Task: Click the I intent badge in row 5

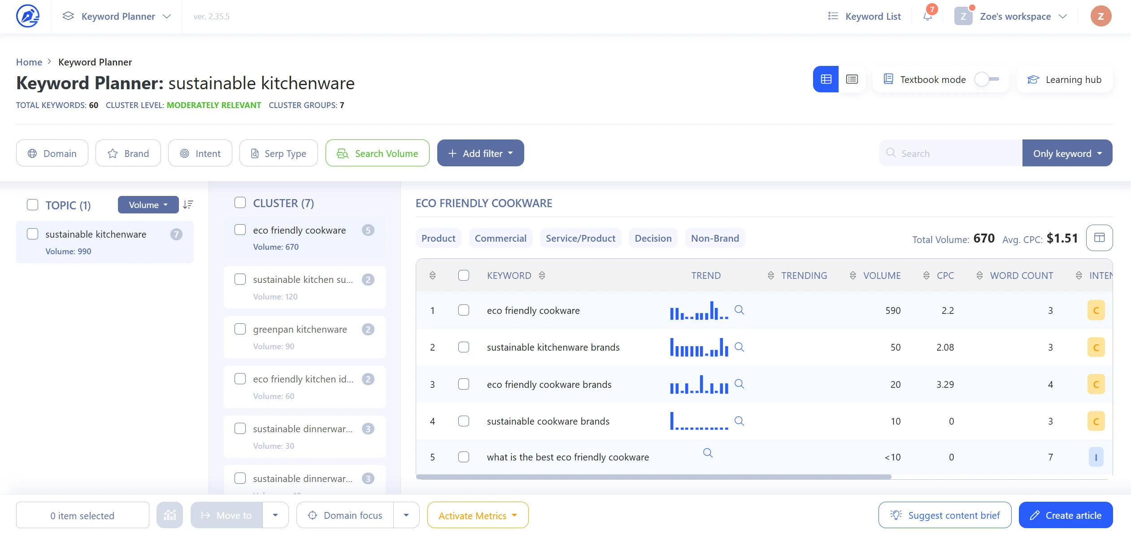Action: point(1096,457)
